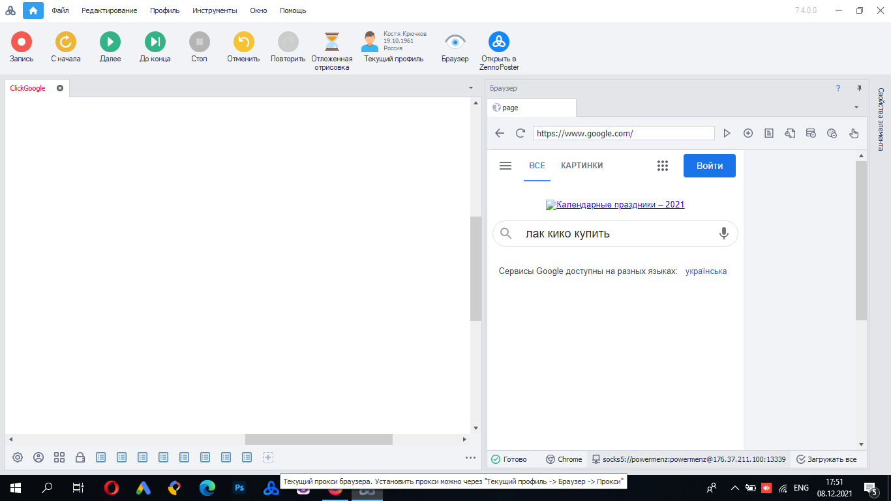Click the profile circle icon in bottom toolbar
Screen dimensions: 891x501
[38, 457]
